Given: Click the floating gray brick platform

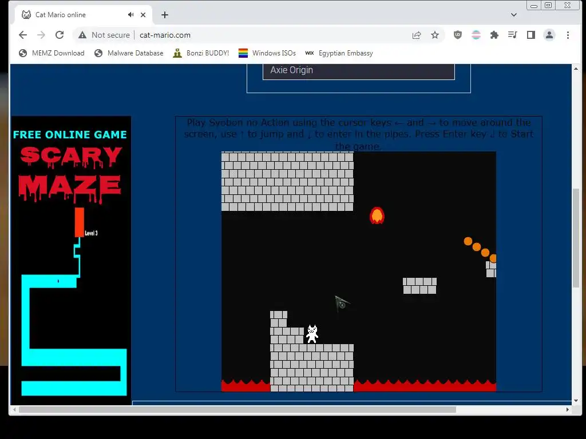Looking at the screenshot, I should click(419, 286).
